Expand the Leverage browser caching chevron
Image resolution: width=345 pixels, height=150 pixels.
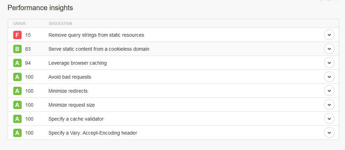click(329, 63)
